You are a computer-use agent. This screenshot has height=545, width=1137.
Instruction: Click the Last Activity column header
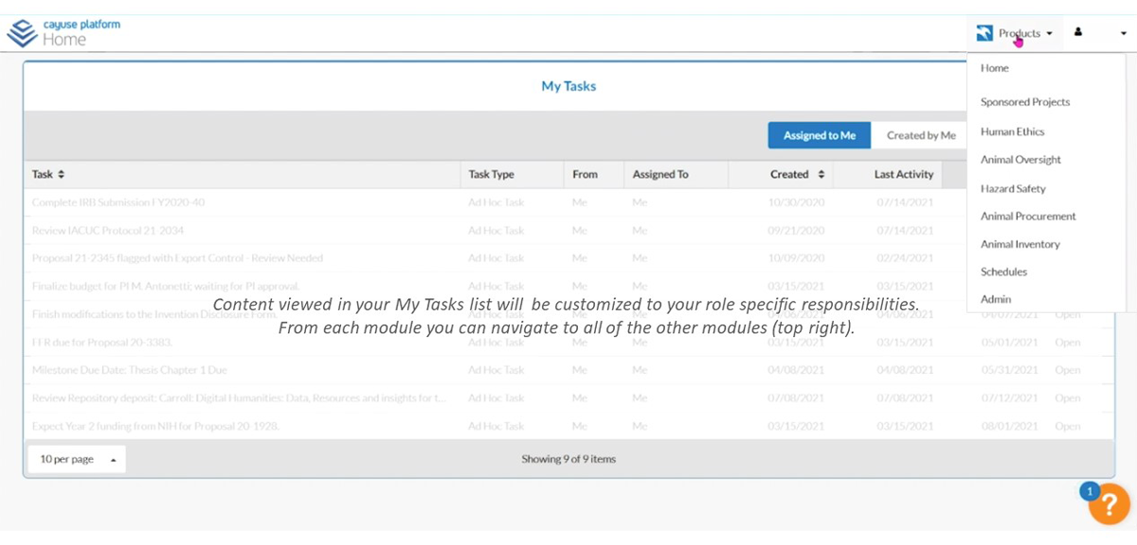click(x=903, y=175)
